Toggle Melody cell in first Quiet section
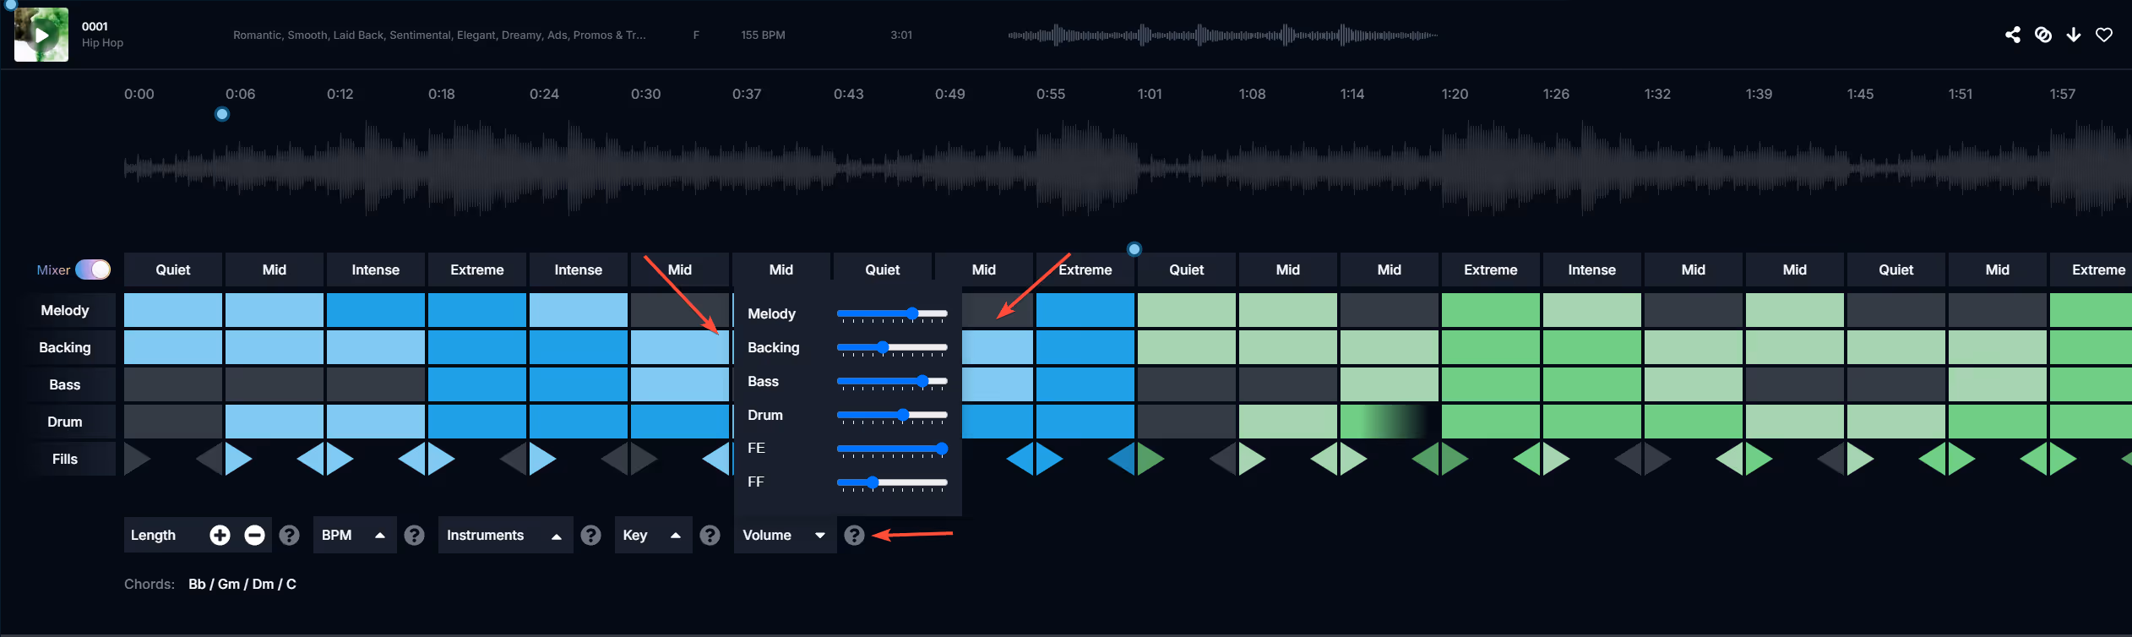 click(173, 310)
